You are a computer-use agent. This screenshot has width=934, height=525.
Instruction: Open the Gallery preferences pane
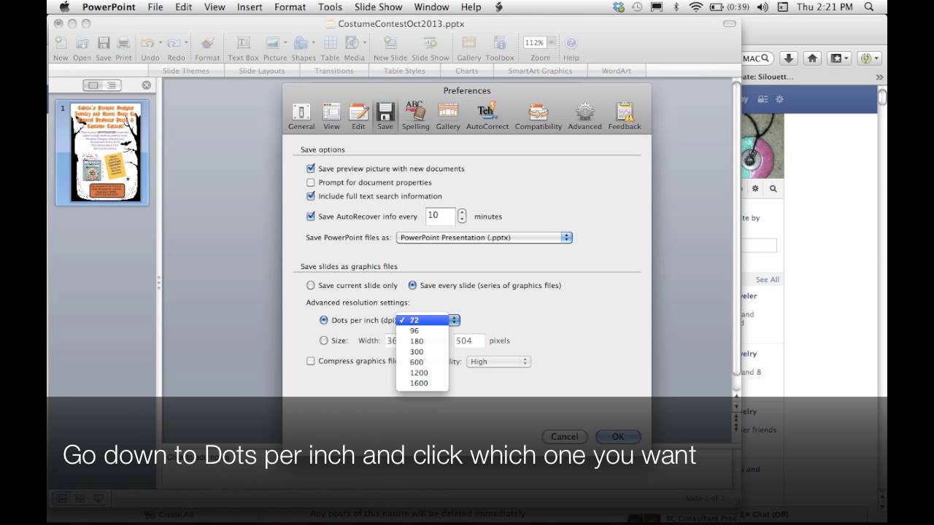pyautogui.click(x=448, y=116)
